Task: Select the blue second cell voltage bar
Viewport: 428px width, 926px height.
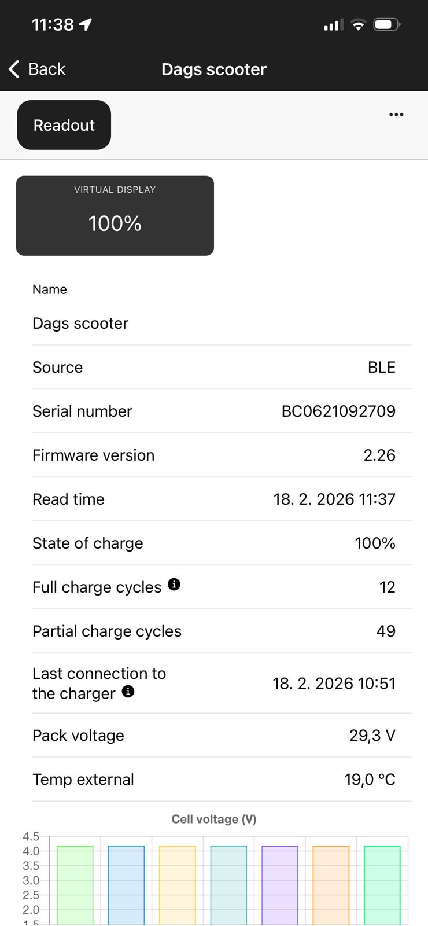Action: pyautogui.click(x=126, y=884)
